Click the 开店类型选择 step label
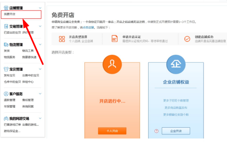The image size is (227, 142). (78, 37)
